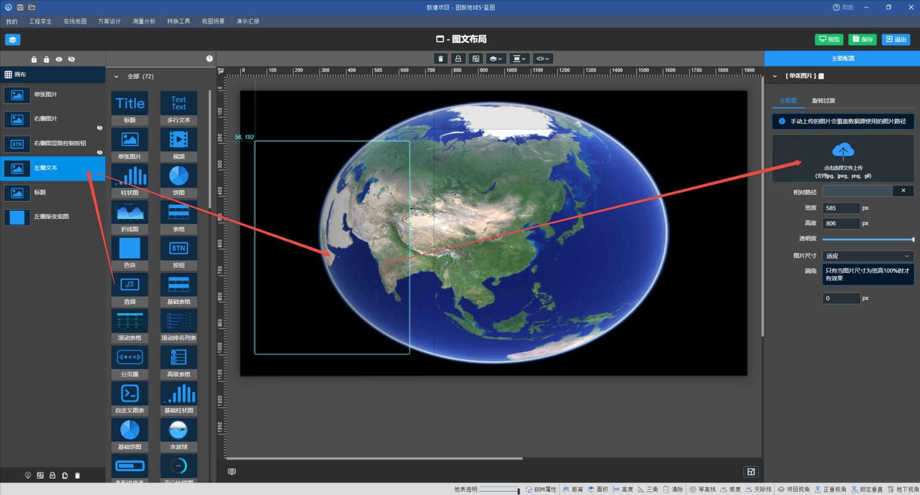Add the line chart (折线图) component

(130, 217)
